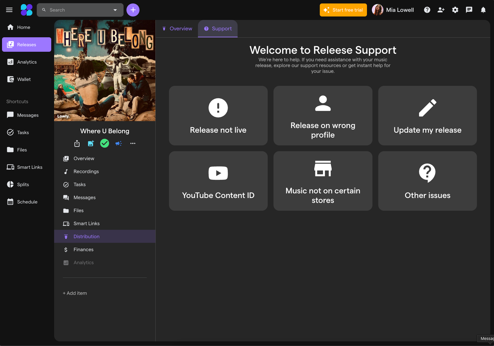Click the invite user icon
Screen dimensions: 494x346
click(x=441, y=10)
